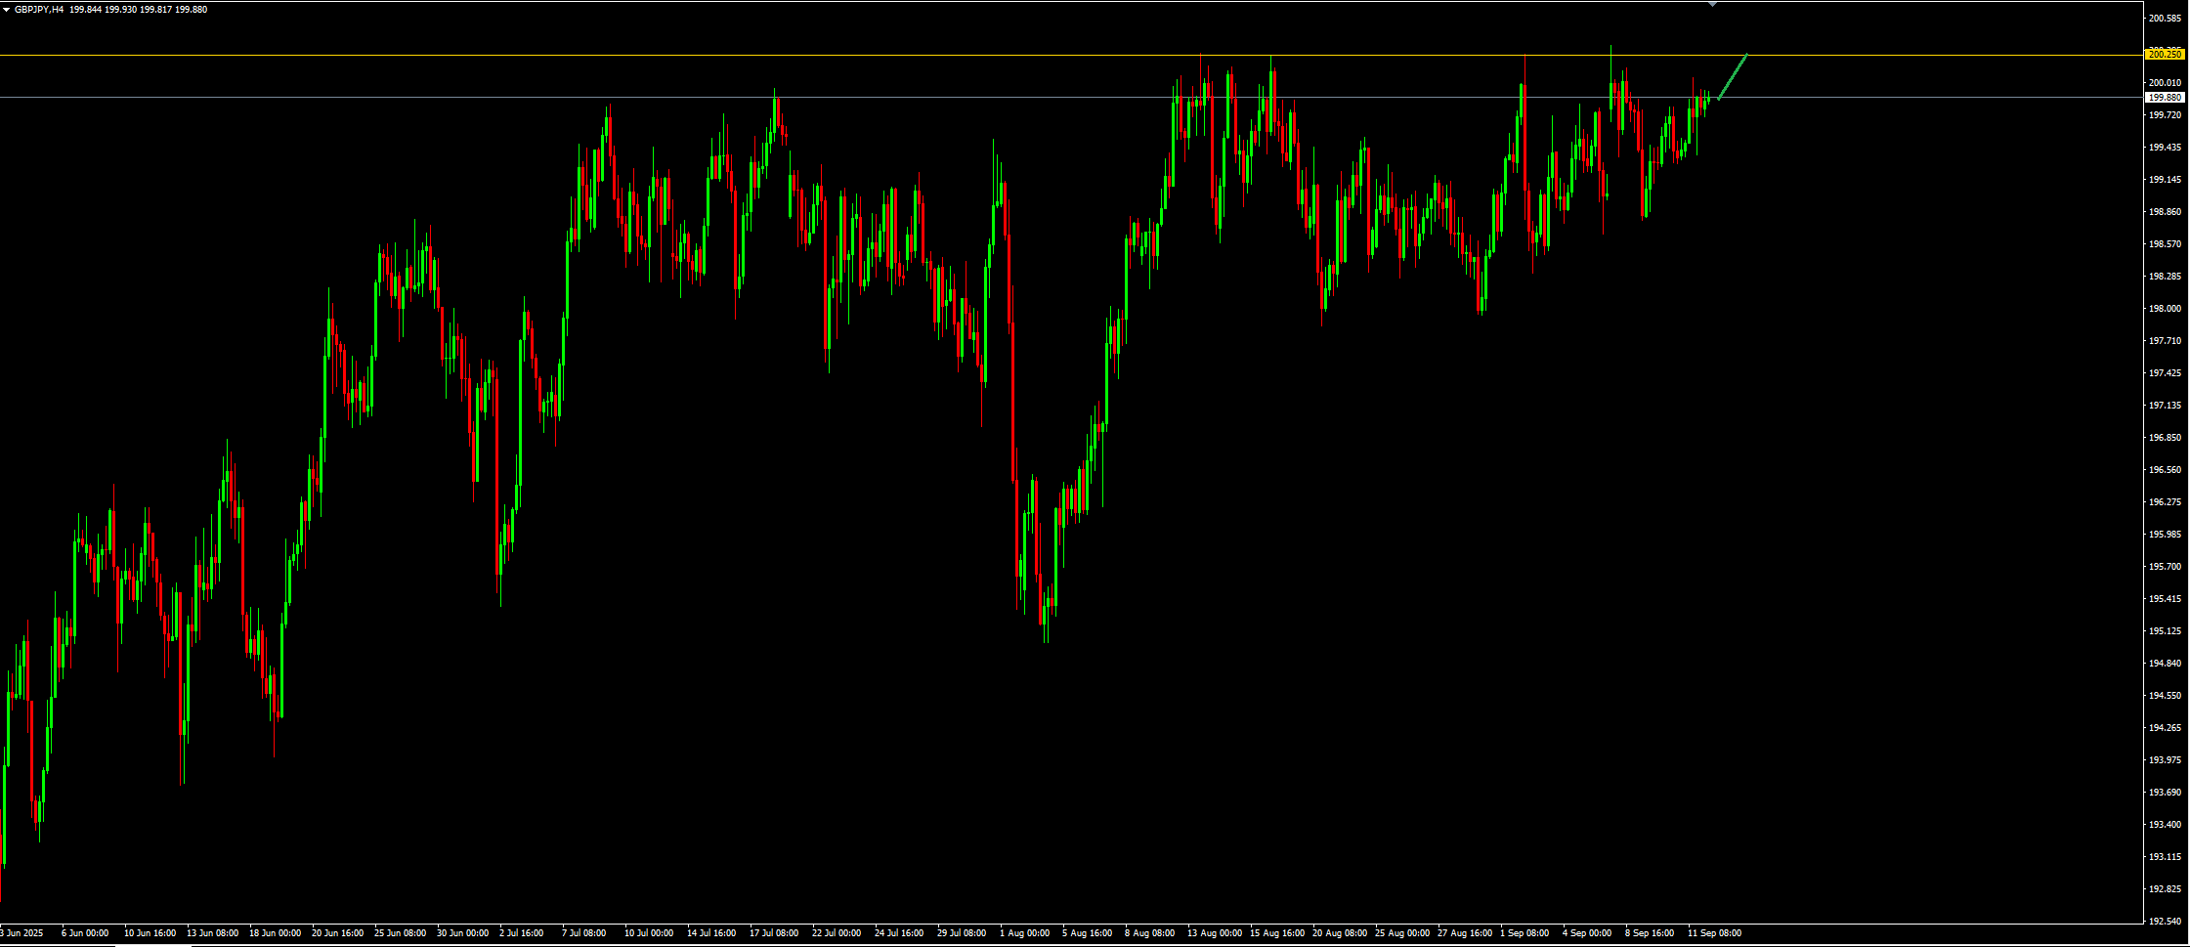This screenshot has height=947, width=2190.
Task: Click price scale value 199.720
Action: point(2165,115)
